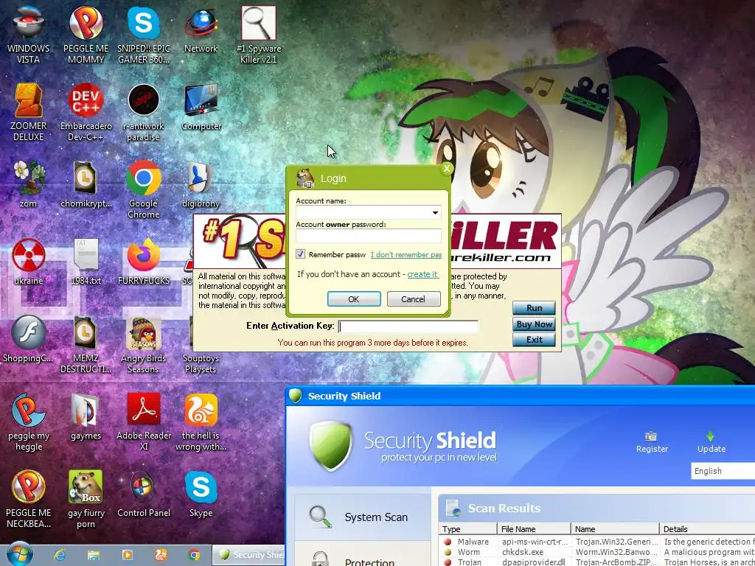Select System Scan in Security Shield
Image resolution: width=755 pixels, height=566 pixels.
(x=363, y=517)
